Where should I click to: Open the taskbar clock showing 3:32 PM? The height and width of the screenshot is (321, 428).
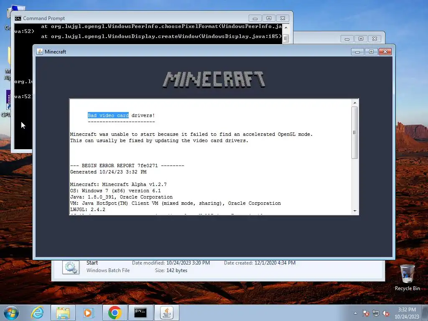tap(407, 313)
